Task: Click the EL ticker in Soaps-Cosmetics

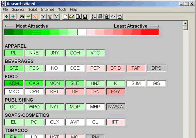Action: pyautogui.click(x=14, y=122)
